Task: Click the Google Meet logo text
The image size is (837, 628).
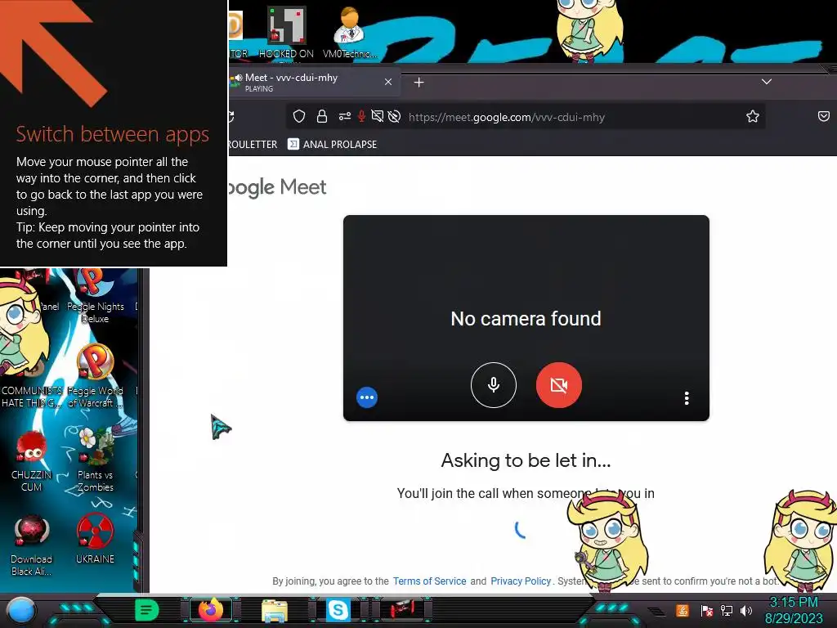Action: pos(277,187)
